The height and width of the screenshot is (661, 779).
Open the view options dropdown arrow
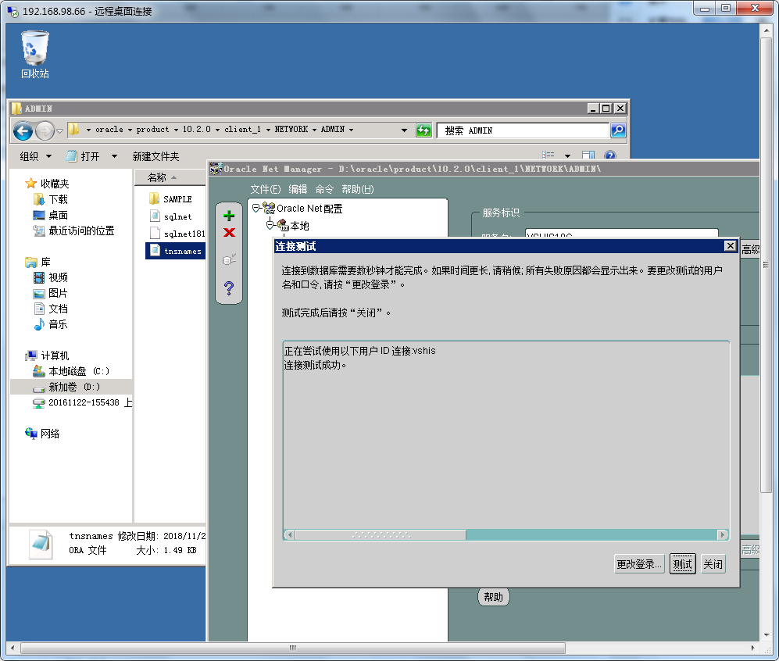click(x=567, y=156)
